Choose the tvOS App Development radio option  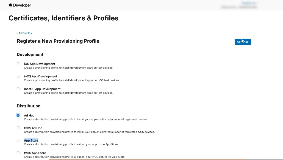18,76
